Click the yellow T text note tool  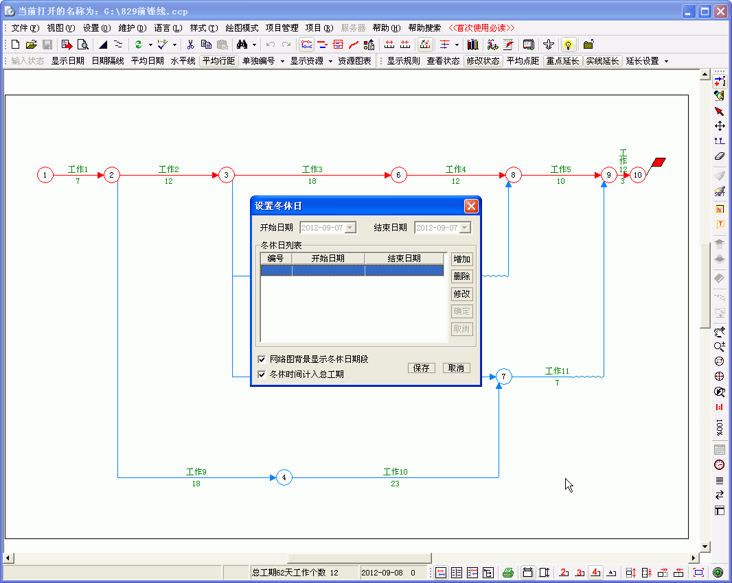(x=720, y=224)
